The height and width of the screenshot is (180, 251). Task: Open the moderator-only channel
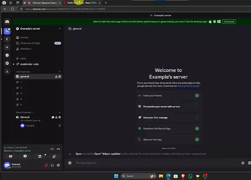38,64
